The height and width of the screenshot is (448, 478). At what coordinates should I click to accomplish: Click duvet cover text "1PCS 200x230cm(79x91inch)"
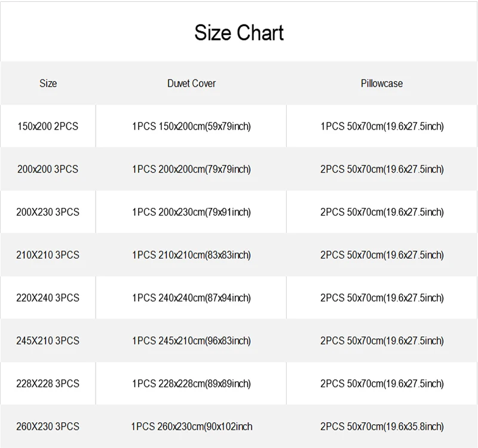(191, 212)
